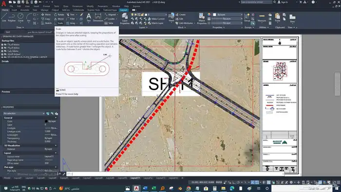Click the Scale tool in Modify panel
Screen dimensions: 341x192
coord(58,23)
